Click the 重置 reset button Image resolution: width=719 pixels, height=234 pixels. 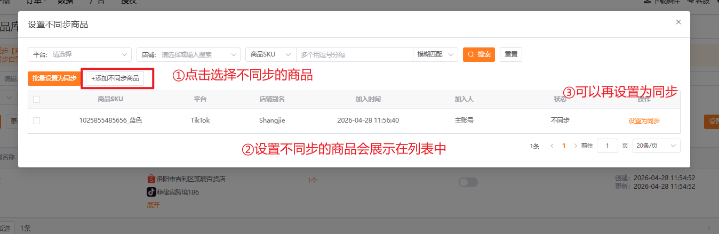[x=511, y=54]
